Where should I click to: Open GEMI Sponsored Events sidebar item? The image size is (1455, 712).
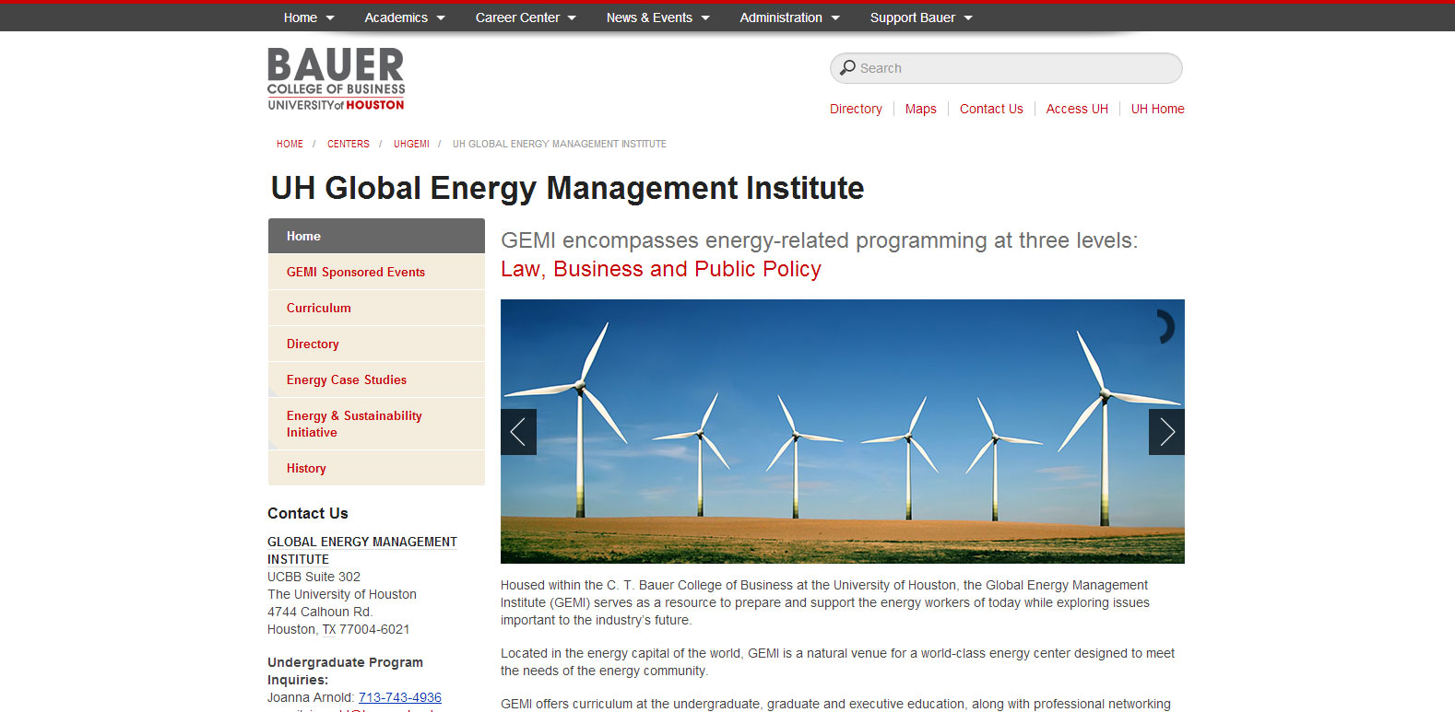click(x=376, y=272)
